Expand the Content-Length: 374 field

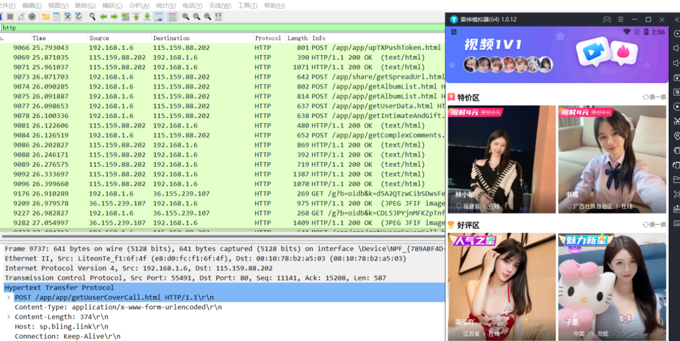[8, 317]
